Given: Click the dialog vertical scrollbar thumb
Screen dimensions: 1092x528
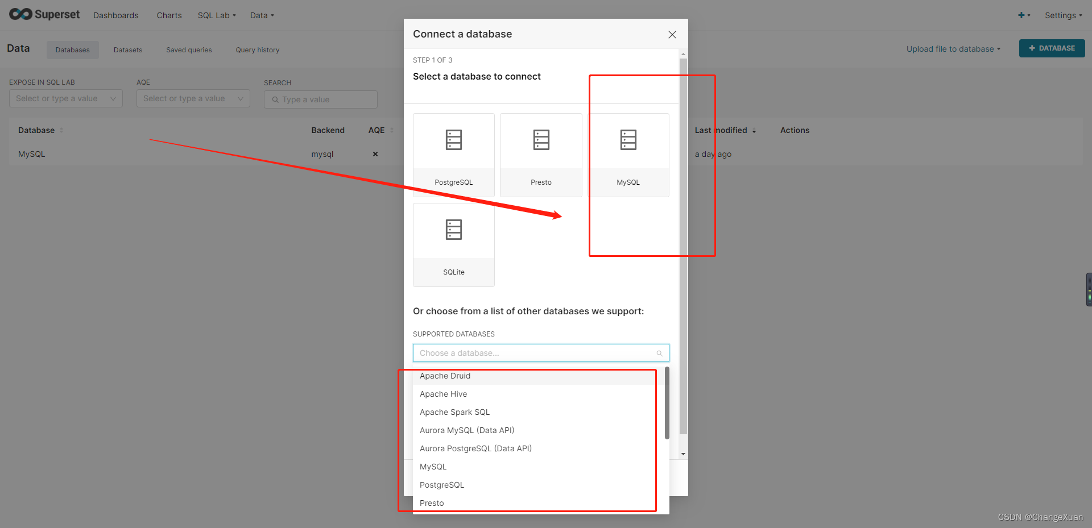Looking at the screenshot, I should 683,246.
